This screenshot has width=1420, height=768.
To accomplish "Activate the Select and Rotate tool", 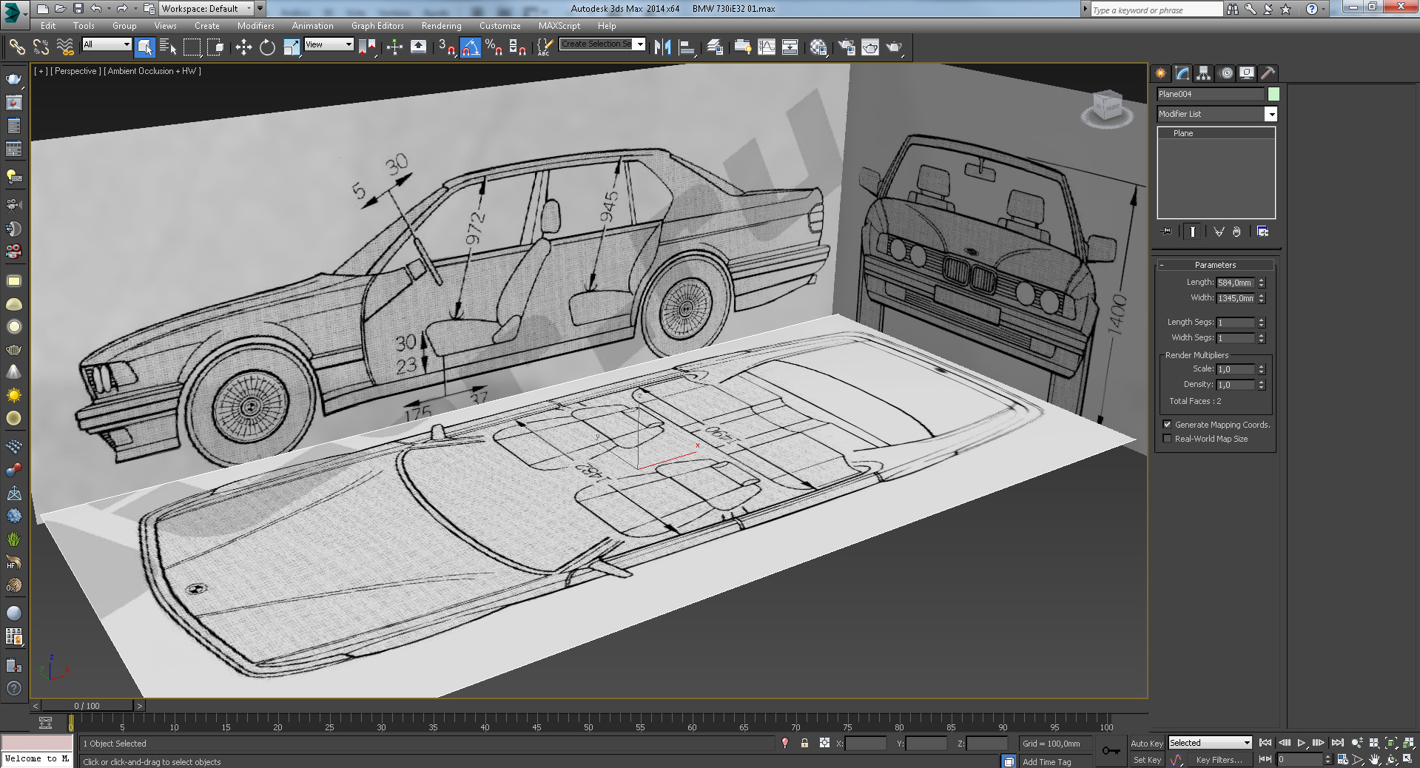I will (267, 47).
